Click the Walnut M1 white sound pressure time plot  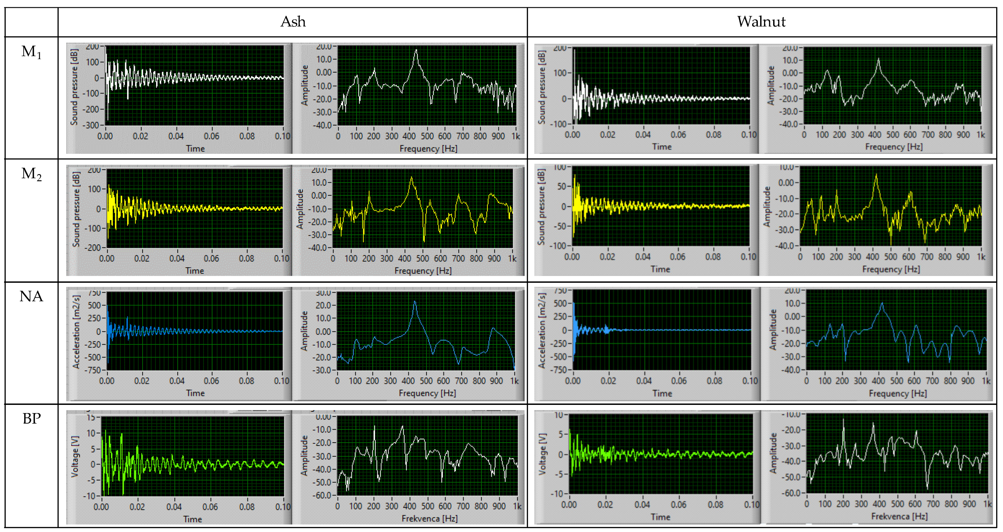661,86
